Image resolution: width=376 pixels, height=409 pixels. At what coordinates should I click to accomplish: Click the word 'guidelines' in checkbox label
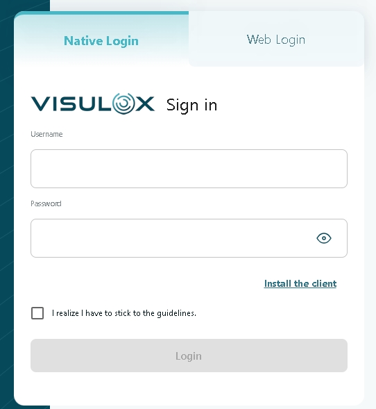click(x=176, y=313)
